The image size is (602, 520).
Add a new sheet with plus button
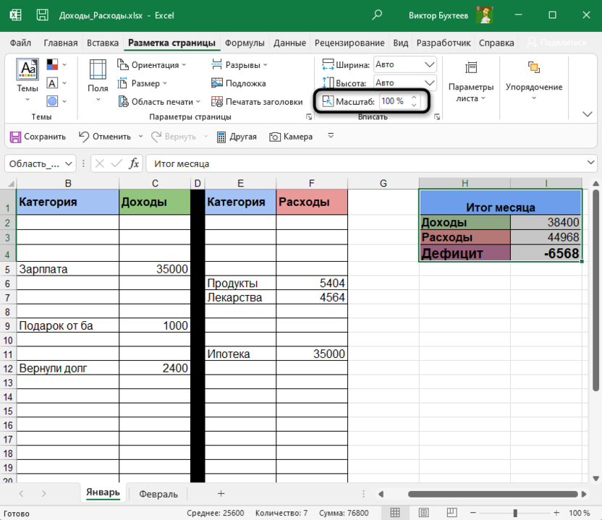pyautogui.click(x=221, y=493)
